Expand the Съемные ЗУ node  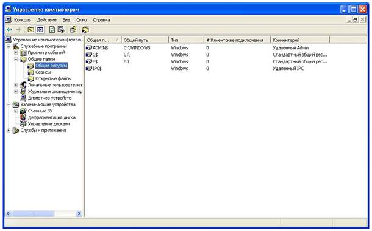click(x=16, y=111)
